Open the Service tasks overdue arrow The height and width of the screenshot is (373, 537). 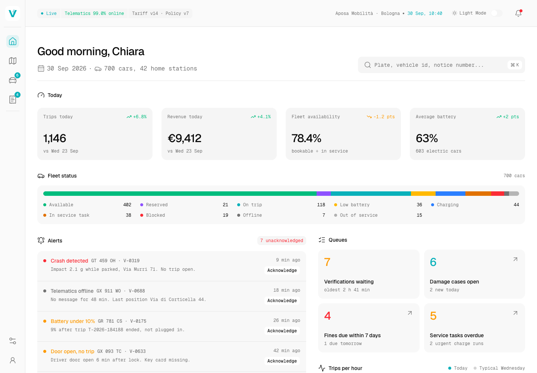515,313
